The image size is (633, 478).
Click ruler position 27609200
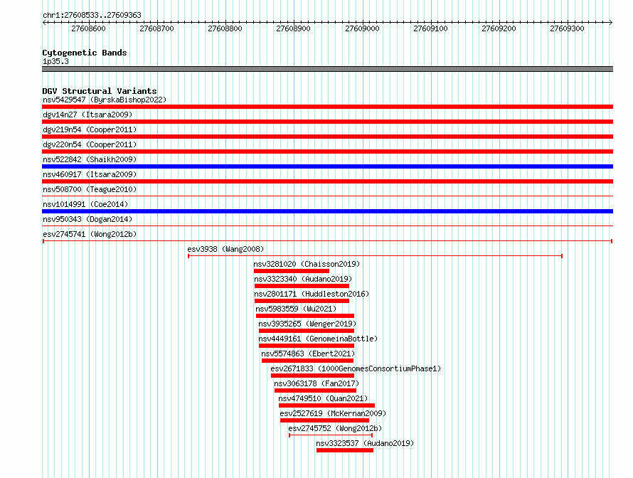[x=499, y=28]
